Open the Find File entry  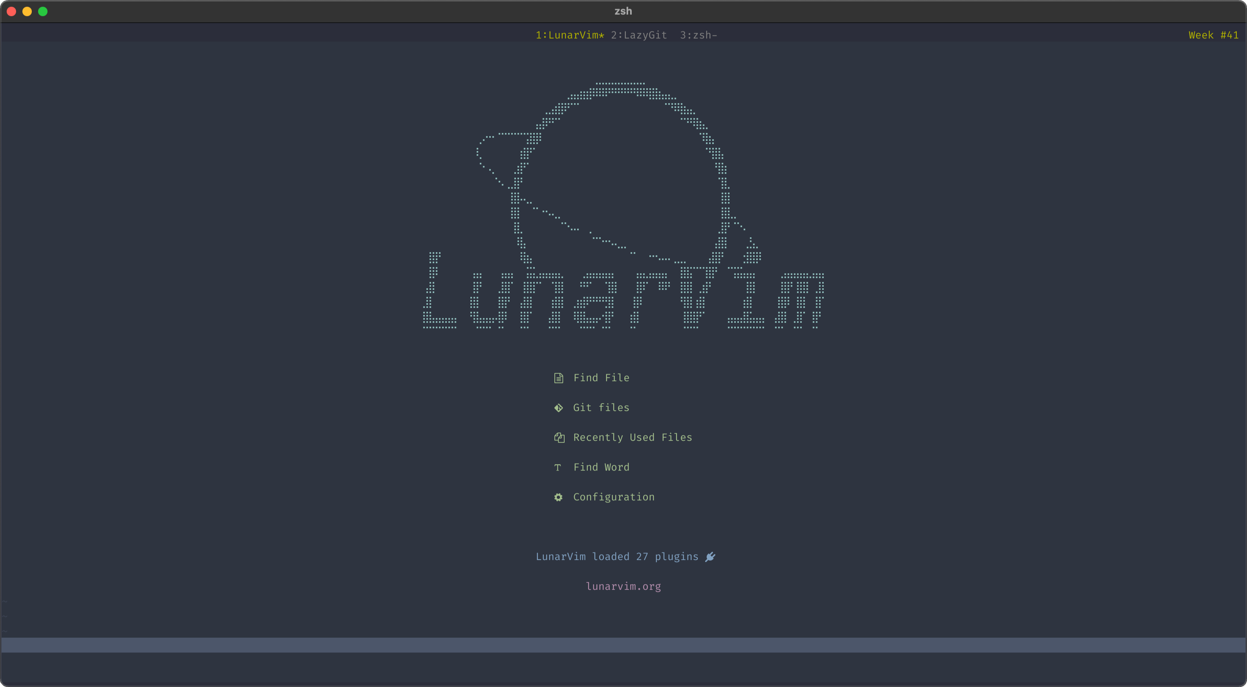pyautogui.click(x=601, y=378)
